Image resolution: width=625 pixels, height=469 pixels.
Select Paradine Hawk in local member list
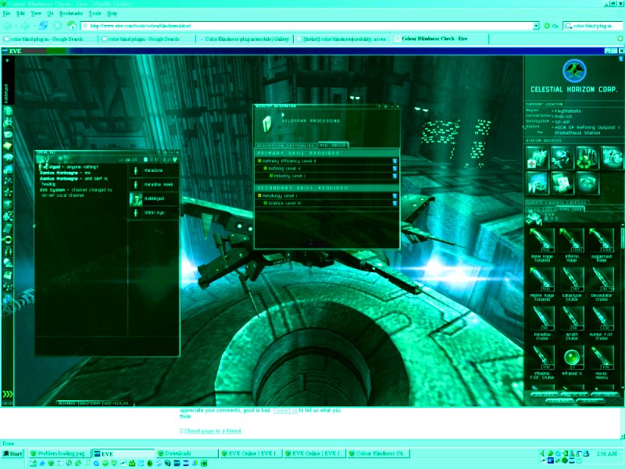(x=154, y=184)
